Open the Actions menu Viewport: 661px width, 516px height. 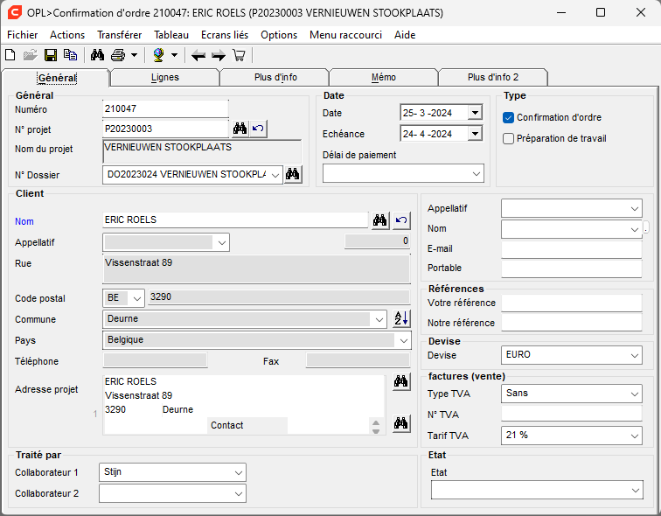67,35
